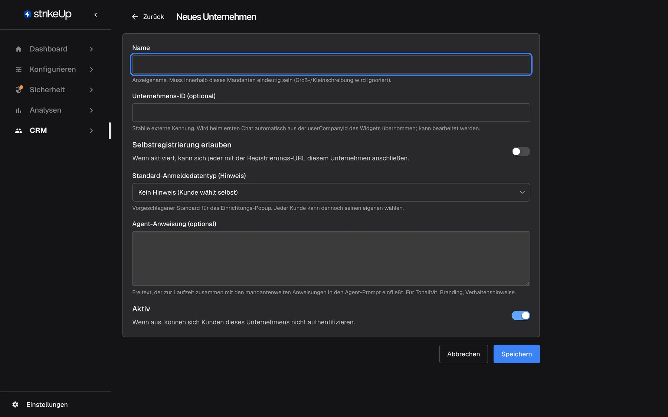The height and width of the screenshot is (417, 668).
Task: Click the Sicherheit shield icon
Action: tap(19, 90)
